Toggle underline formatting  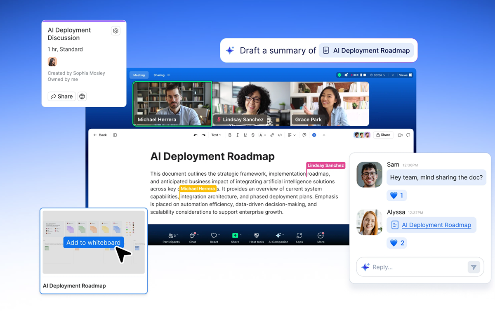point(245,135)
